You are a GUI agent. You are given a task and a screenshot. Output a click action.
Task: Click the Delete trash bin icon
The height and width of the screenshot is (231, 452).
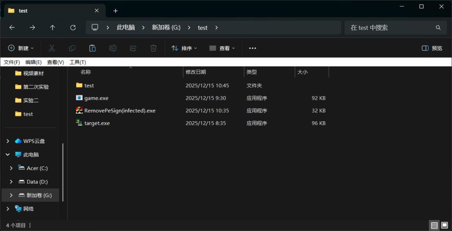(153, 48)
